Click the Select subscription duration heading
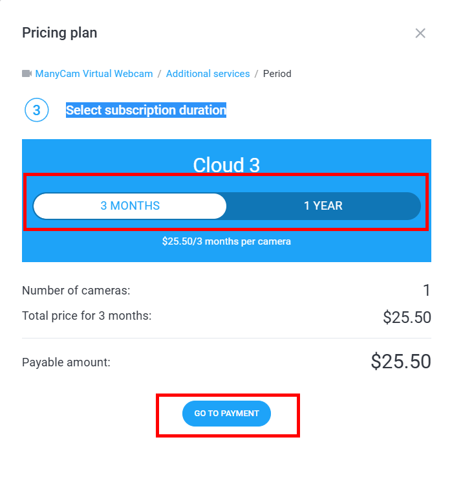 pos(146,111)
